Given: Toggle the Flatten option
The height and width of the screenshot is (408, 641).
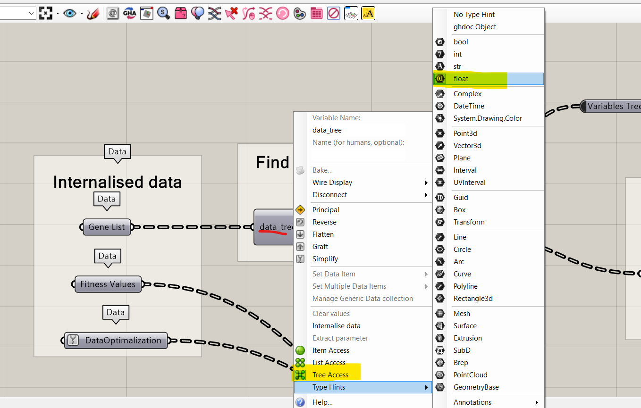Looking at the screenshot, I should click(323, 234).
